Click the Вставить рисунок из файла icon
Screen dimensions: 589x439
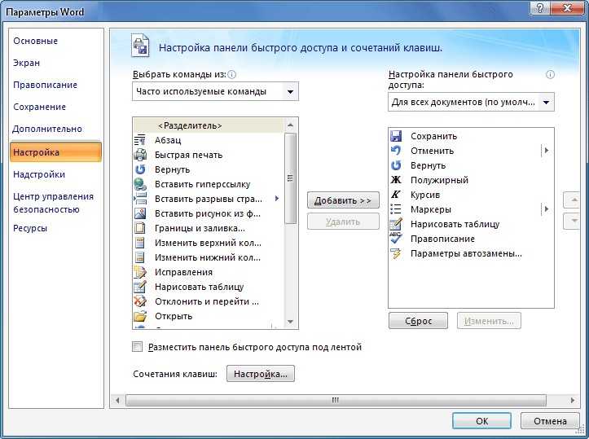click(140, 213)
